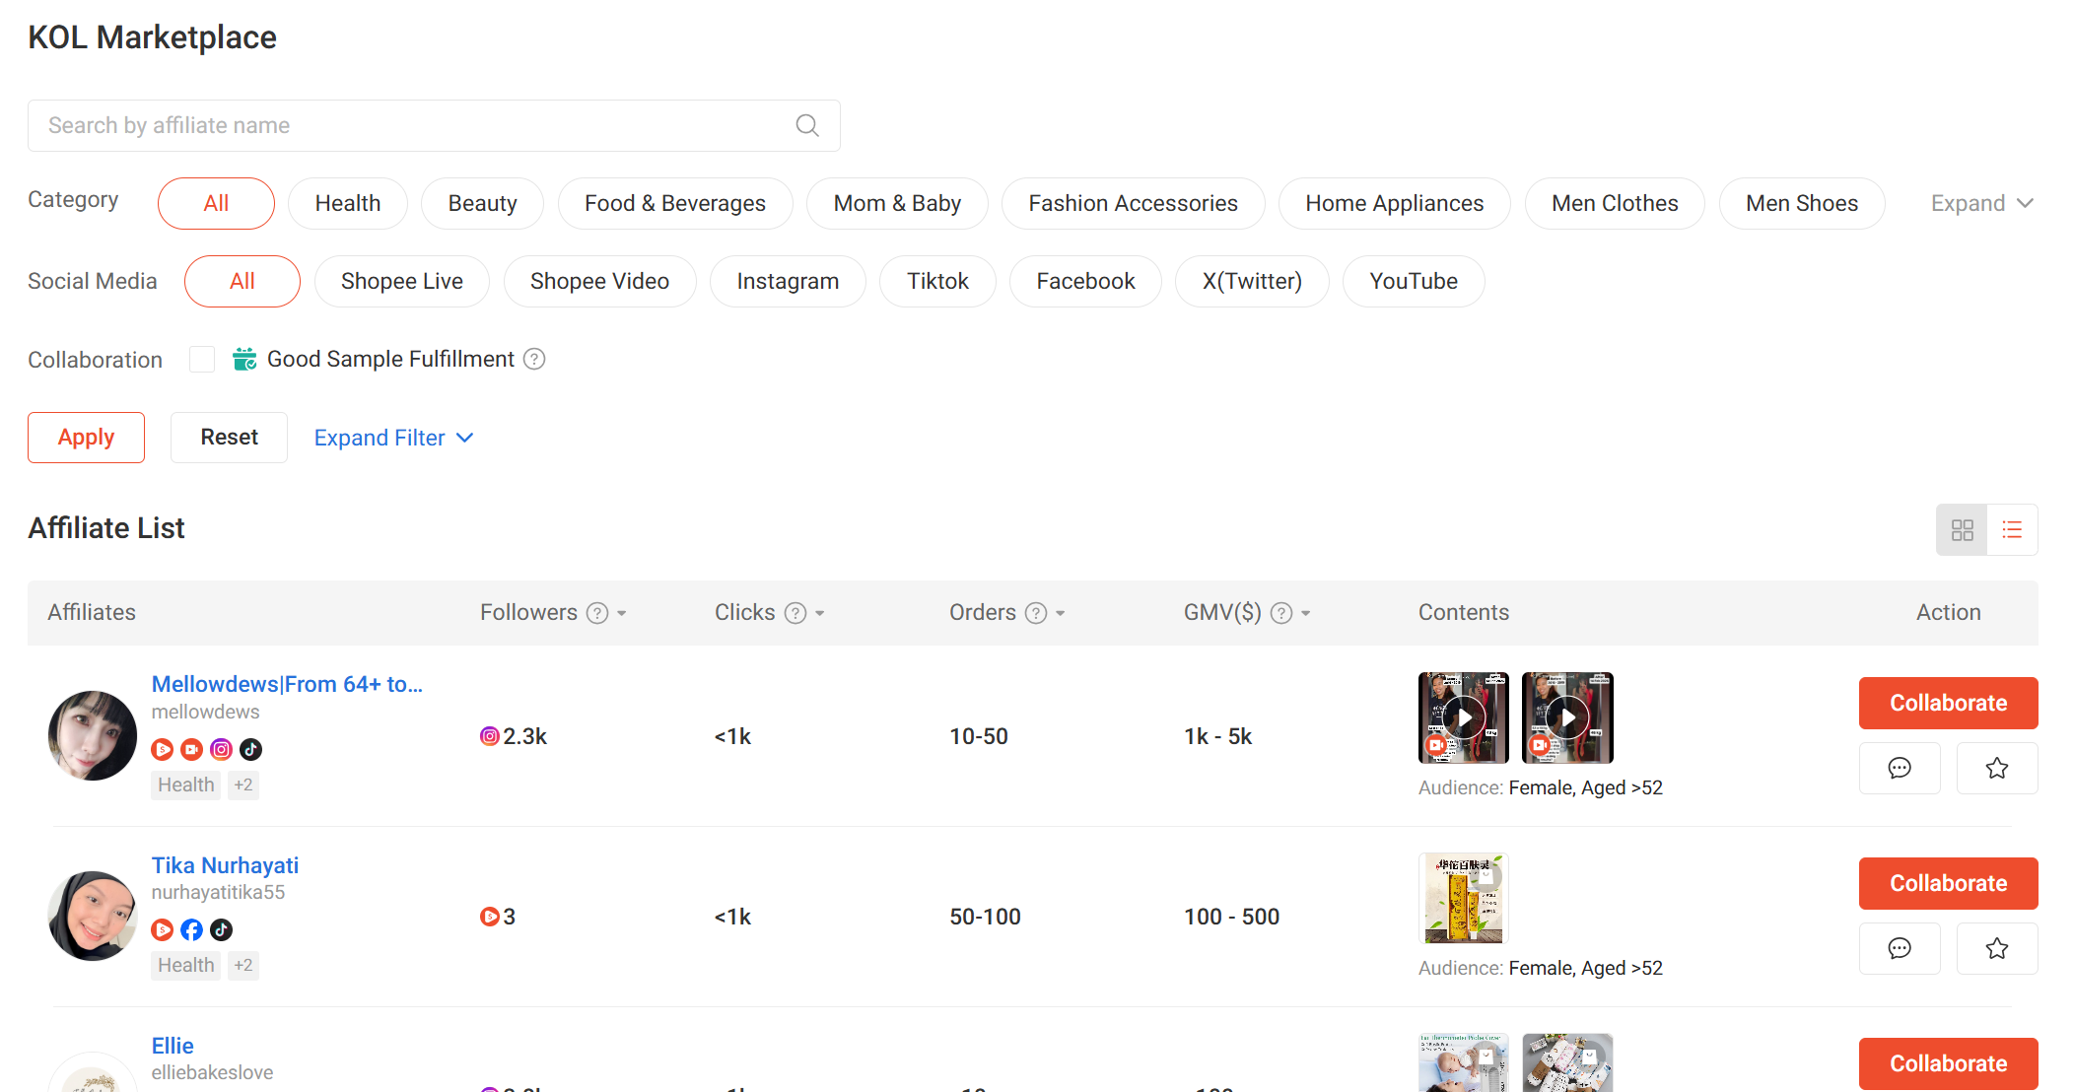Screen dimensions: 2074x1092
Task: Select the All category filter
Action: click(x=216, y=203)
